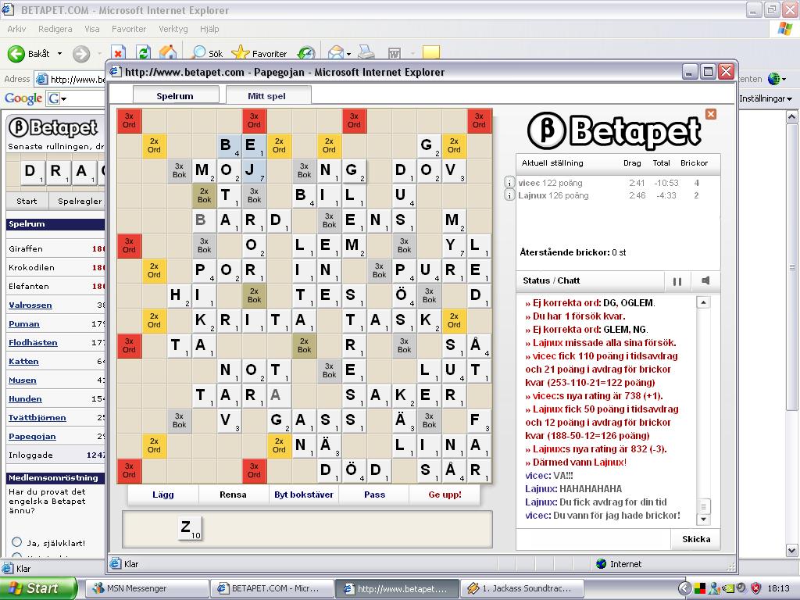Click the top-left 3x Ord board square
800x600 pixels.
coord(129,120)
